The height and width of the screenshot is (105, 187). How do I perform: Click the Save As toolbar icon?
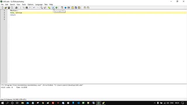coord(12,8)
